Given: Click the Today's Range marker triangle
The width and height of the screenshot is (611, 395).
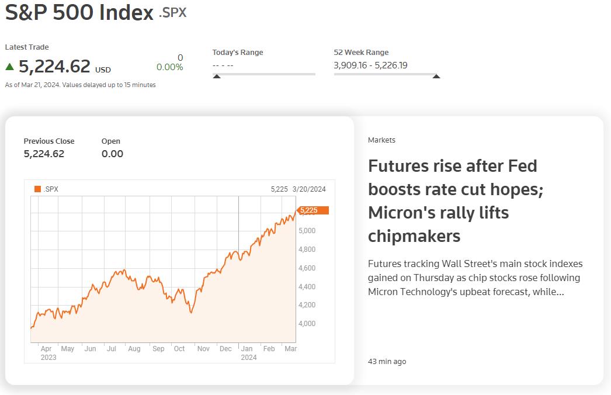Looking at the screenshot, I should 217,77.
